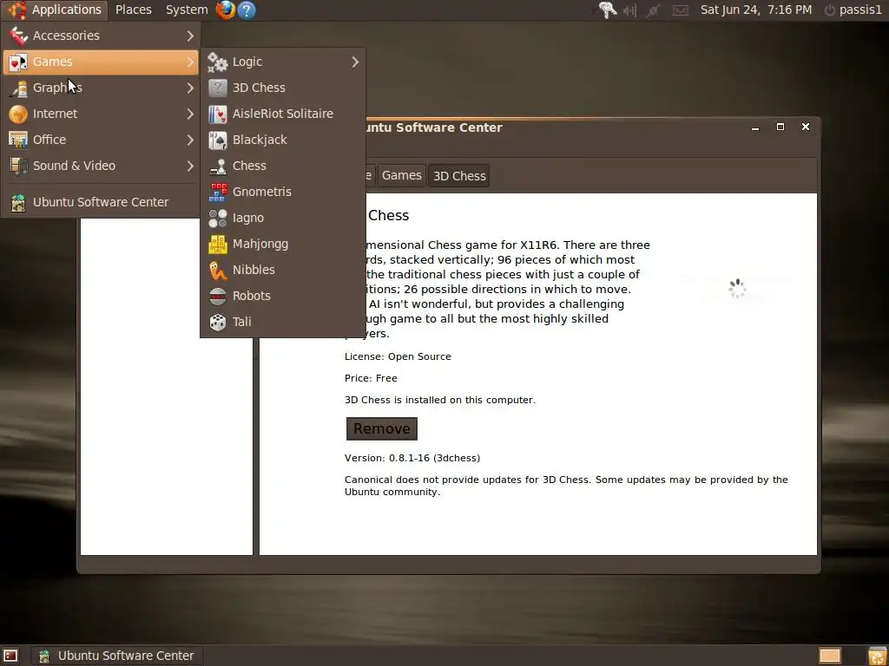The height and width of the screenshot is (666, 889).
Task: Open the System menu
Action: click(x=187, y=10)
